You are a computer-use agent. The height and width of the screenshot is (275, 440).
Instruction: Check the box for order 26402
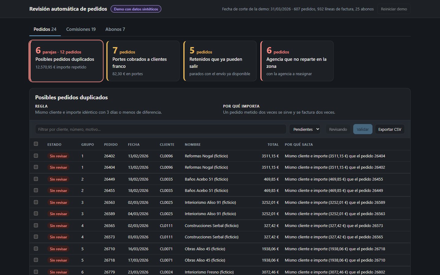(x=36, y=156)
